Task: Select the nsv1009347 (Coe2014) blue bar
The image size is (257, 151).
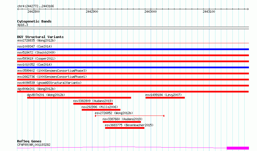Action: click(x=133, y=49)
